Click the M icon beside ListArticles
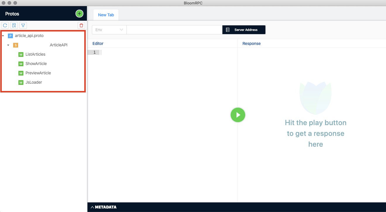This screenshot has height=212, width=386. pos(21,54)
